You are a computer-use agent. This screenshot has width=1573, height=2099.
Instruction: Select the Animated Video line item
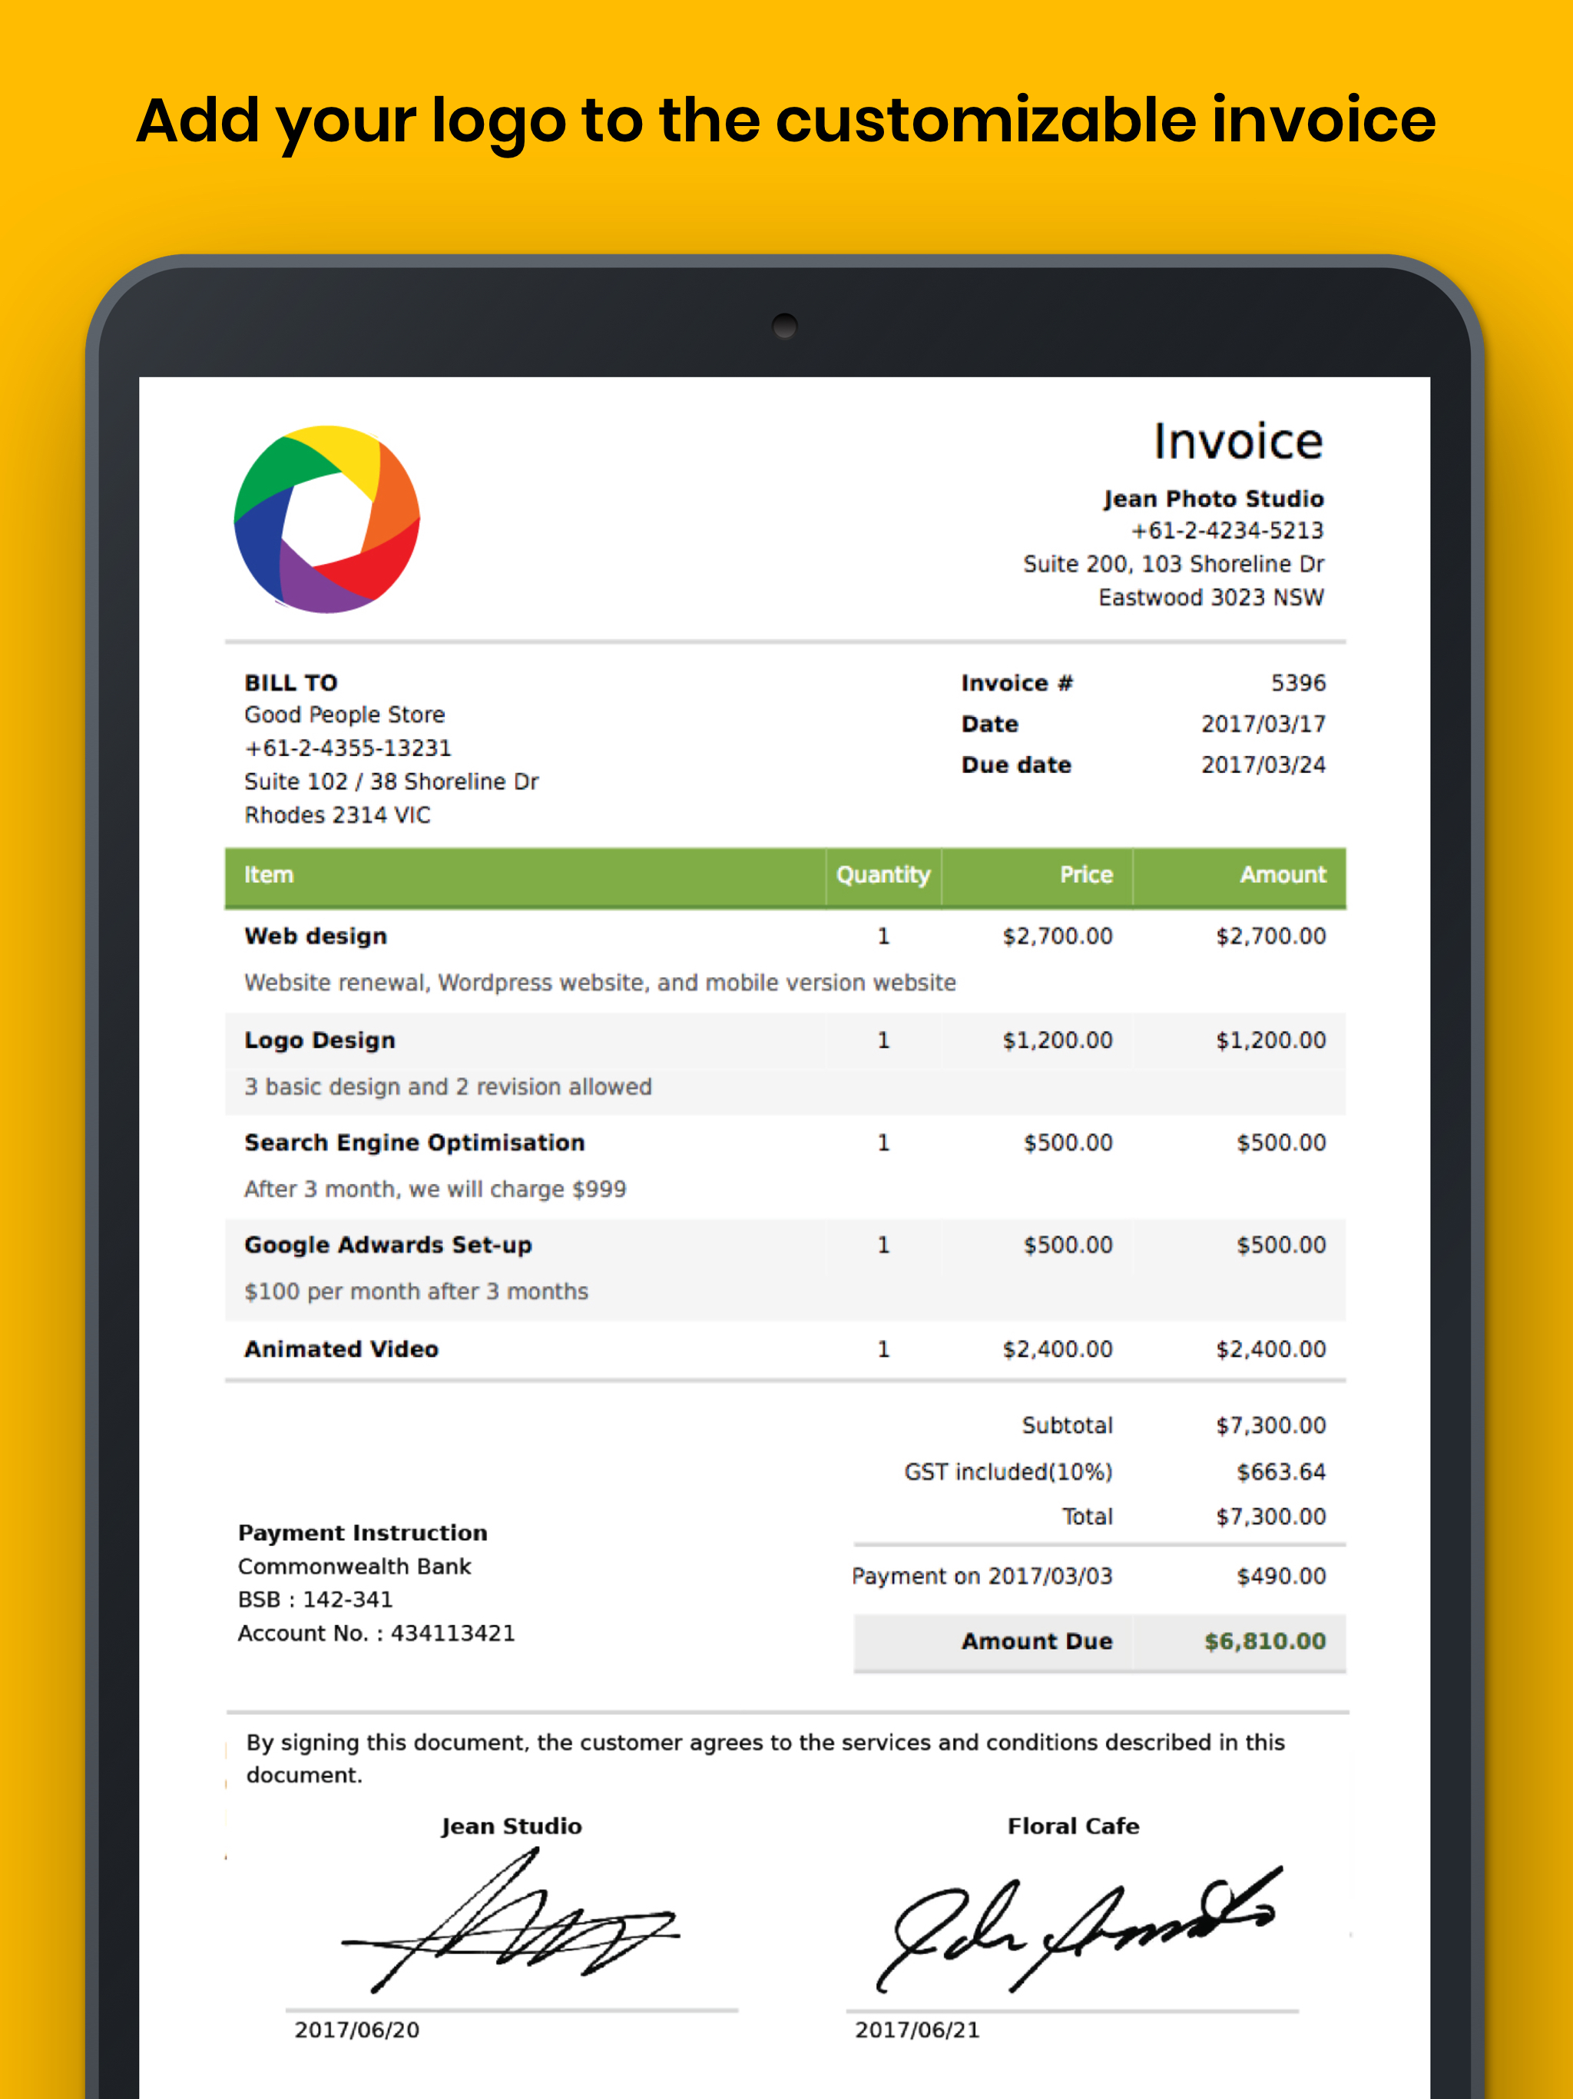click(x=342, y=1349)
